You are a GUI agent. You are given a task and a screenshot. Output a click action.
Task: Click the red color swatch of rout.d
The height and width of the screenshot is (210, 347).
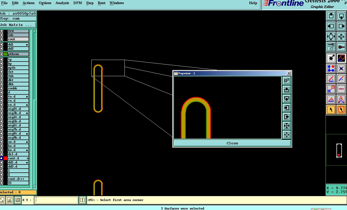(x=5, y=158)
